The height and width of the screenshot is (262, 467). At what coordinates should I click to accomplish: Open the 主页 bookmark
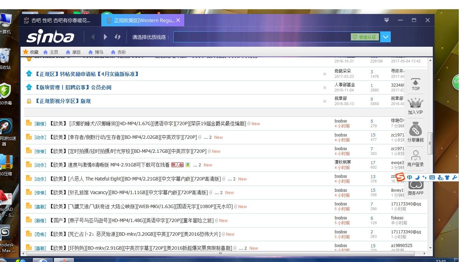pyautogui.click(x=51, y=52)
